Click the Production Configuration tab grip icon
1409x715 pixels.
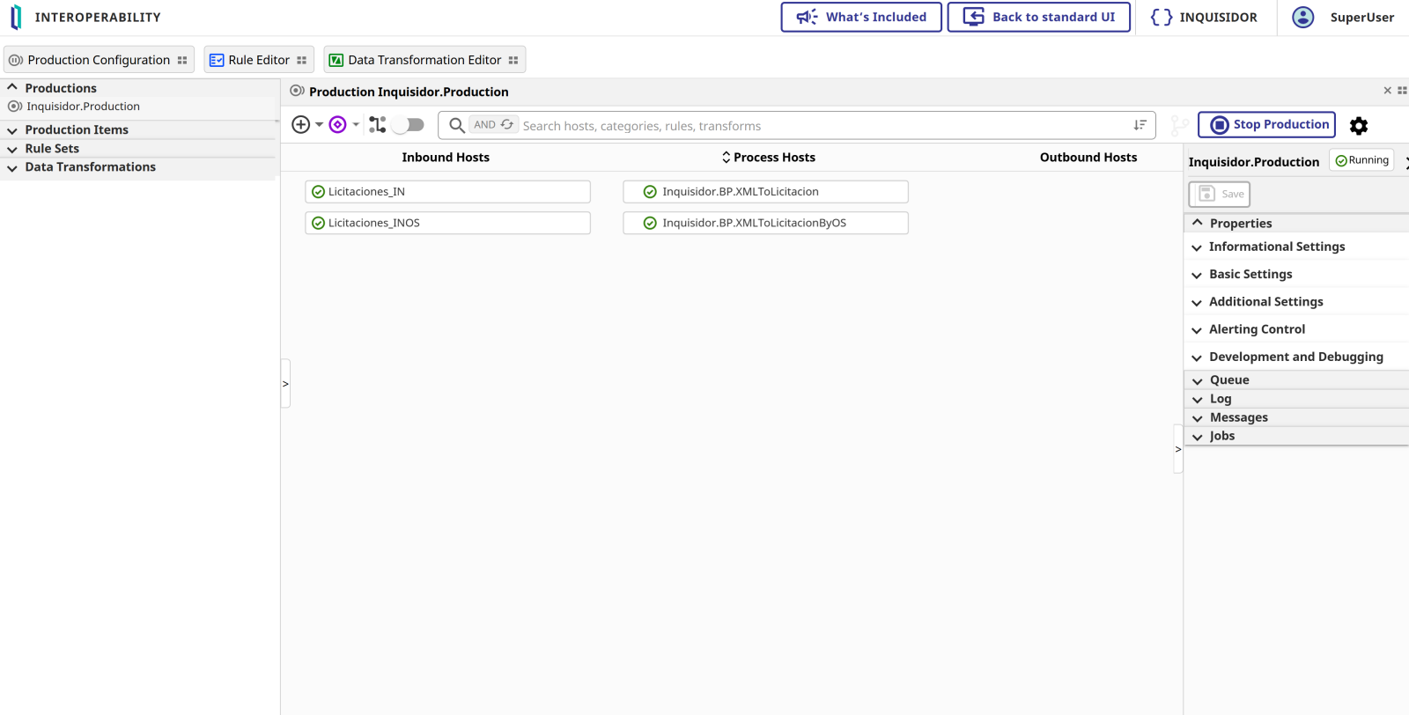[182, 61]
